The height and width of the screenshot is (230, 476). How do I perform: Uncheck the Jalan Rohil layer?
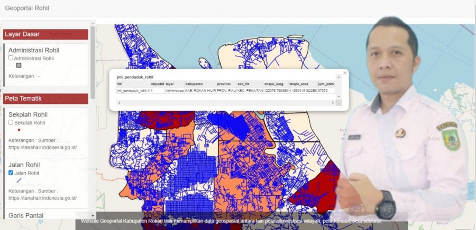[11, 172]
